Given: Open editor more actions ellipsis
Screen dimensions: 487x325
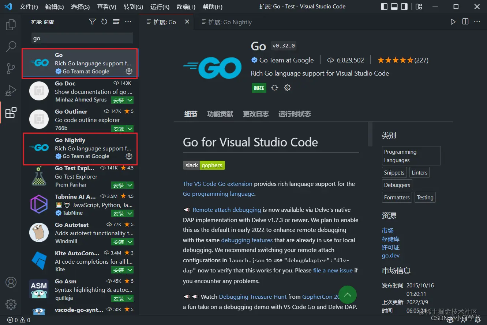Looking at the screenshot, I should [477, 22].
